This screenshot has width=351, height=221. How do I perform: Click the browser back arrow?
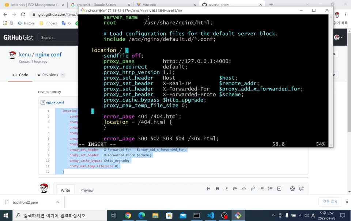click(x=5, y=14)
